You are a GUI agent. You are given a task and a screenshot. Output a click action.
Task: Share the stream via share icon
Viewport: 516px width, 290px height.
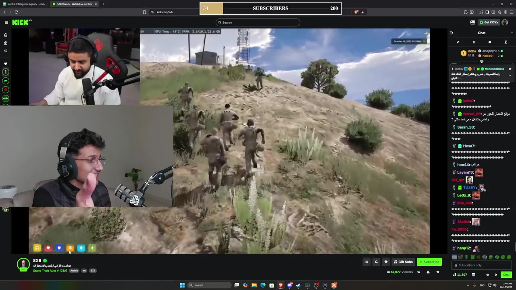click(418, 272)
